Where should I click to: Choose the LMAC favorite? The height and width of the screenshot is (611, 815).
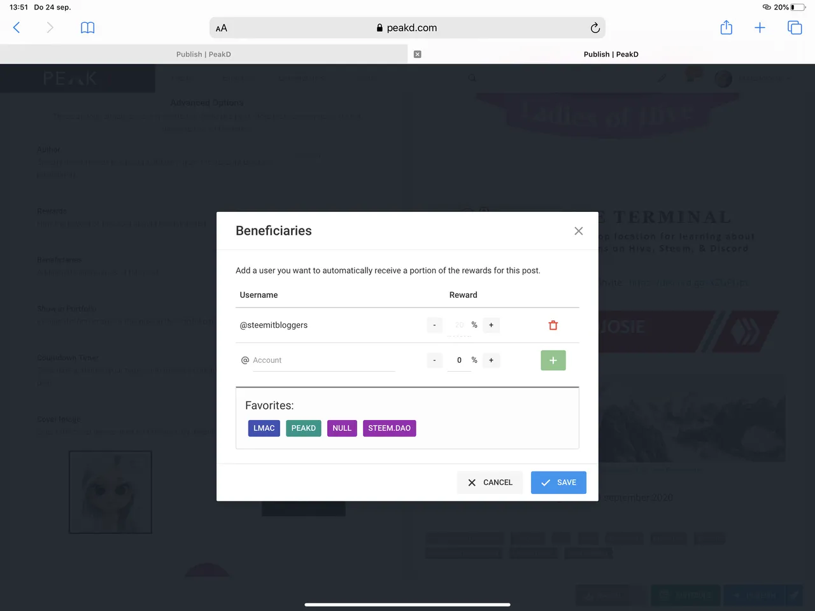(264, 428)
